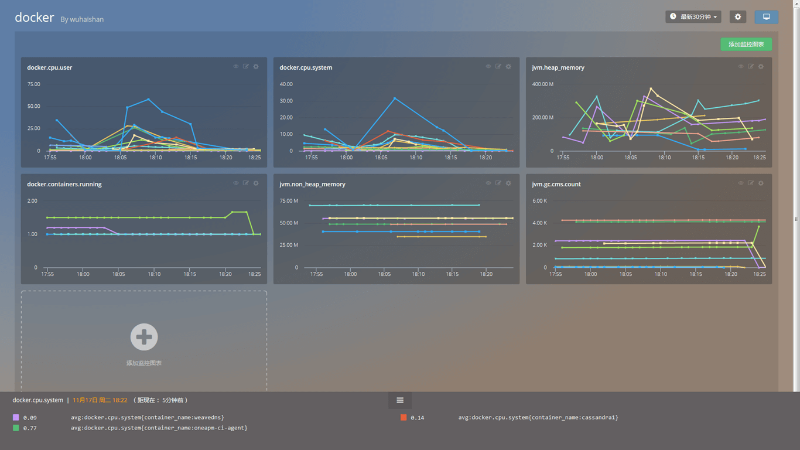The image size is (800, 450).
Task: Open gear settings for docker.containers.running chart
Action: tap(256, 183)
